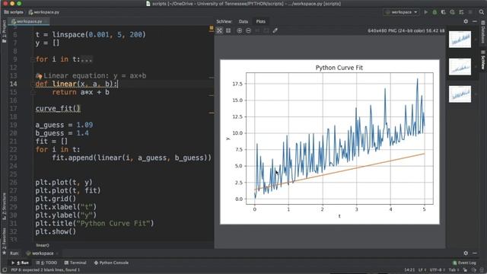This screenshot has height=274, width=487.
Task: Click the scripts breadcrumb folder
Action: click(x=14, y=12)
